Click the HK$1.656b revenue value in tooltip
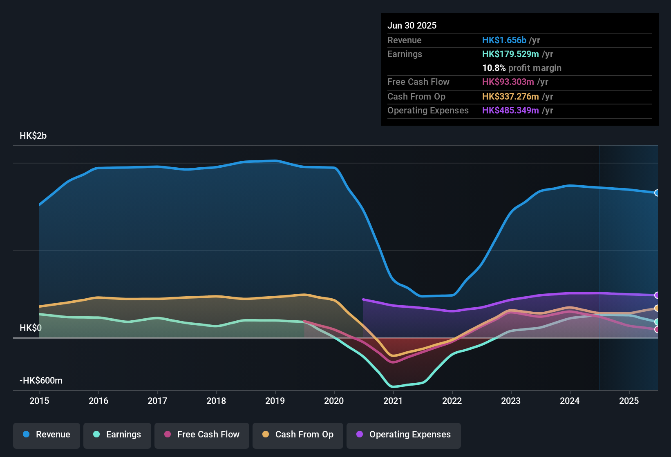This screenshot has width=671, height=457. [x=504, y=40]
